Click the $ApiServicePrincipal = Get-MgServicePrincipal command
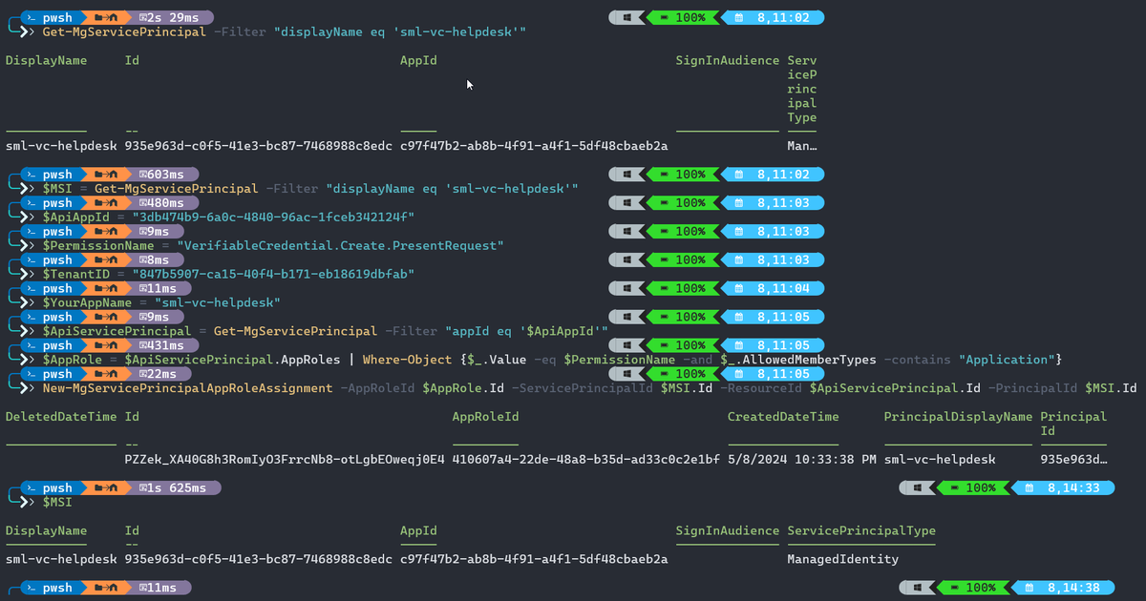The height and width of the screenshot is (601, 1146). tap(326, 332)
